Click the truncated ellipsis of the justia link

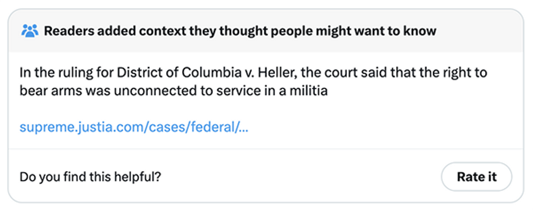(x=244, y=128)
